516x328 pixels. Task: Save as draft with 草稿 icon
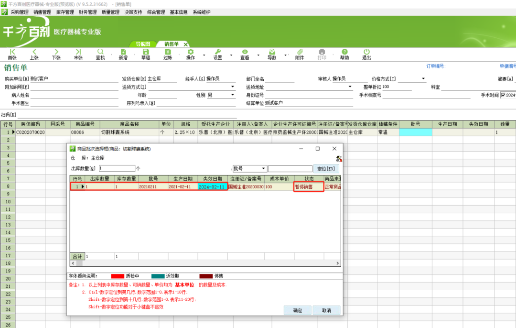pos(146,54)
